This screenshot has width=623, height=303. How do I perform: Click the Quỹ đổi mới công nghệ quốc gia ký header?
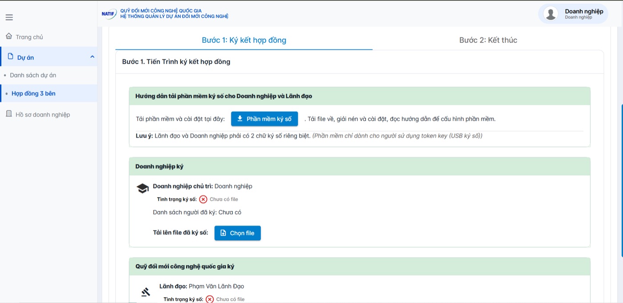(360, 267)
